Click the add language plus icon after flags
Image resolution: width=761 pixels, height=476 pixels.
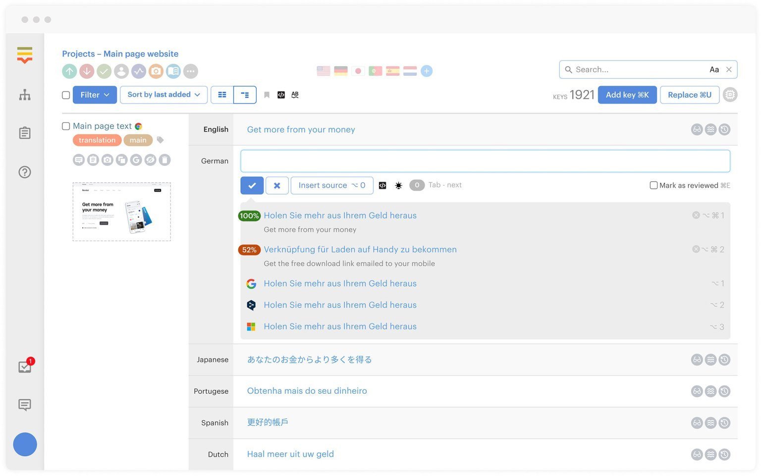coord(426,71)
